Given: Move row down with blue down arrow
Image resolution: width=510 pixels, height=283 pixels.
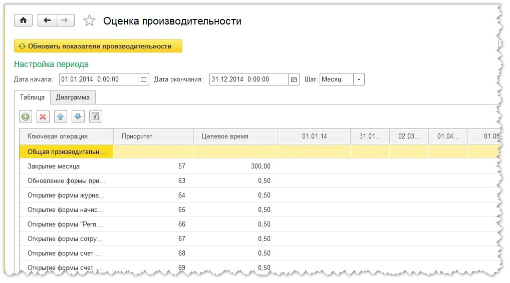Looking at the screenshot, I should coord(78,116).
